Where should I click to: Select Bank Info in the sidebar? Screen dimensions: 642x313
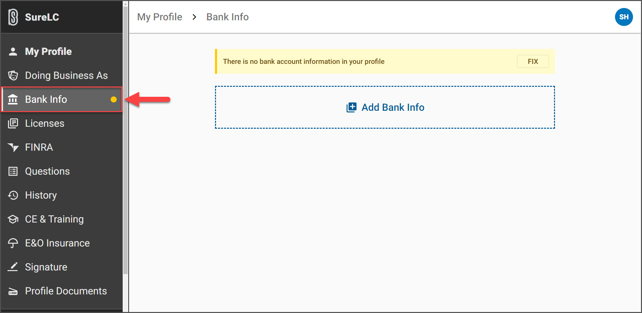coord(62,99)
